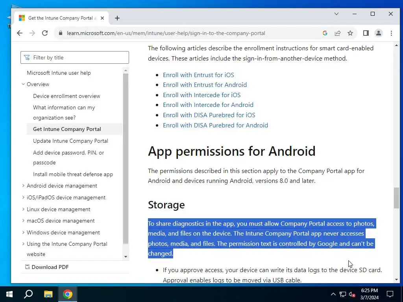Open the notification center icon

pyautogui.click(x=390, y=294)
